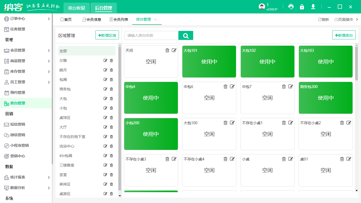The width and height of the screenshot is (361, 203).
Task: Edit the 中包6 room card
Action: pyautogui.click(x=232, y=86)
